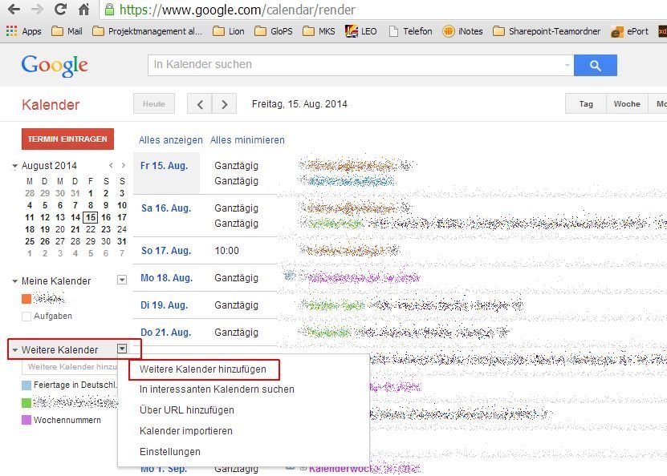This screenshot has width=667, height=476.
Task: Open the Apps bookmark grid icon
Action: click(x=11, y=31)
